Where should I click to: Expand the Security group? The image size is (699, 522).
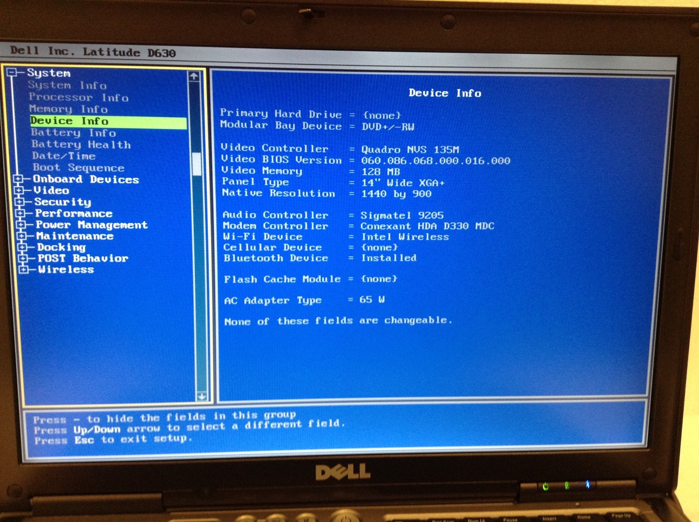pyautogui.click(x=20, y=202)
